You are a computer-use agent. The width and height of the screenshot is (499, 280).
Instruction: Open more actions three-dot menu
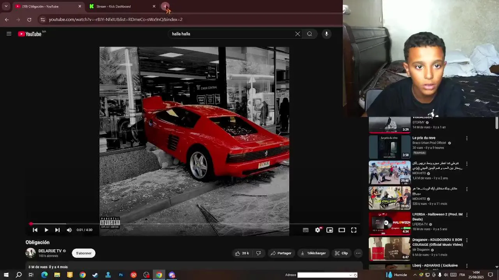click(x=358, y=253)
